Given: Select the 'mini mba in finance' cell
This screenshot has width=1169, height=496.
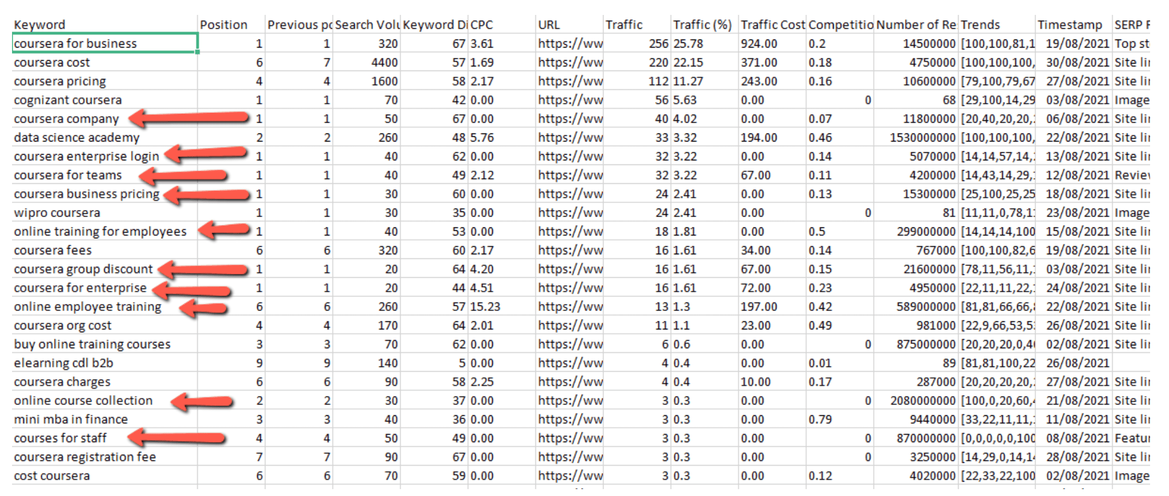Looking at the screenshot, I should (x=70, y=419).
